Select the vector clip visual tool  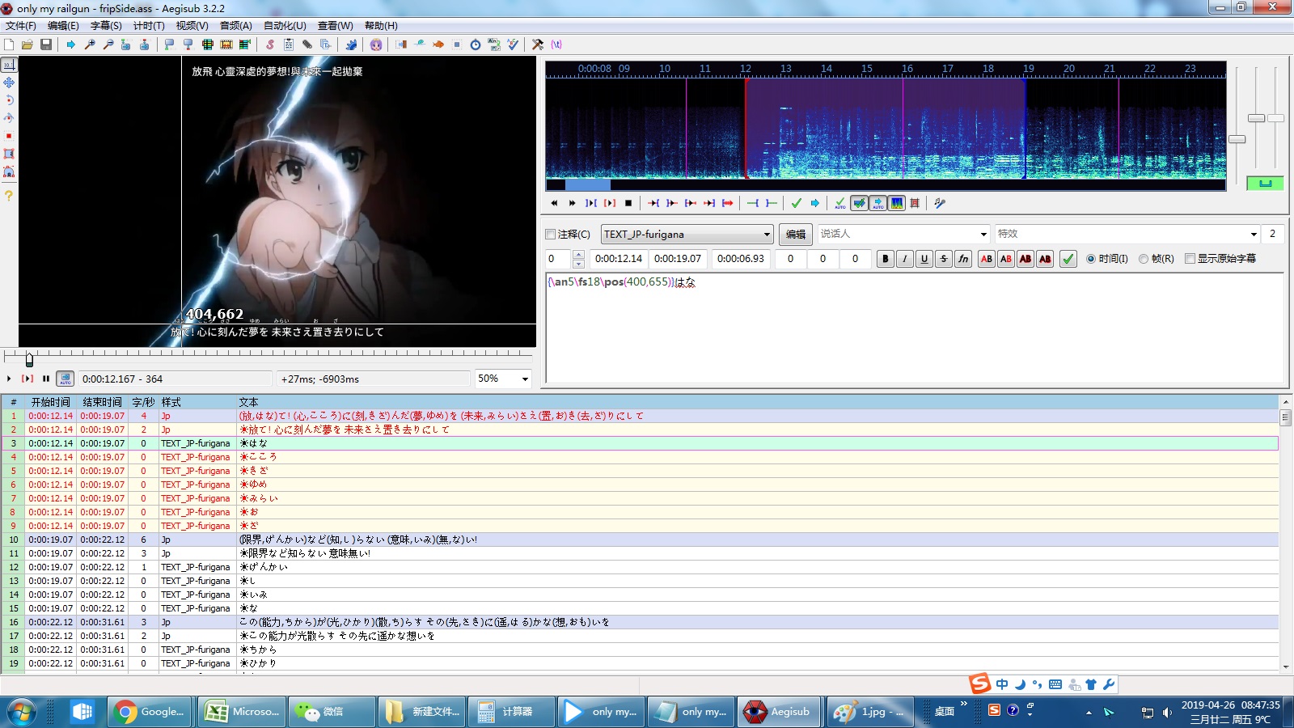pos(9,171)
